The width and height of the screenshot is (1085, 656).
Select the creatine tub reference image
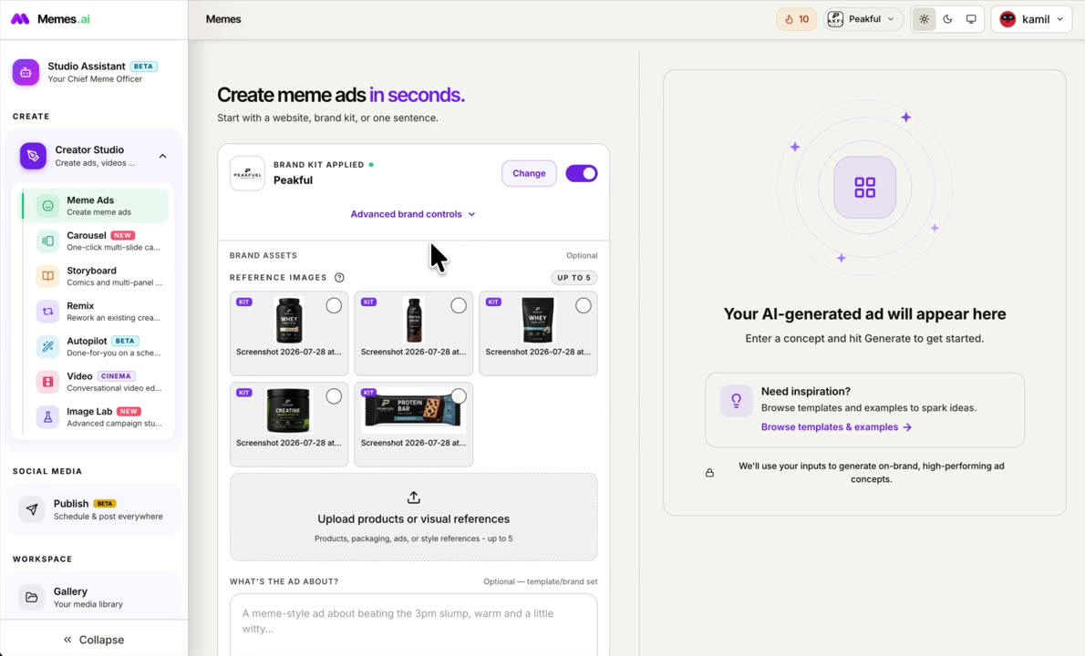click(334, 396)
